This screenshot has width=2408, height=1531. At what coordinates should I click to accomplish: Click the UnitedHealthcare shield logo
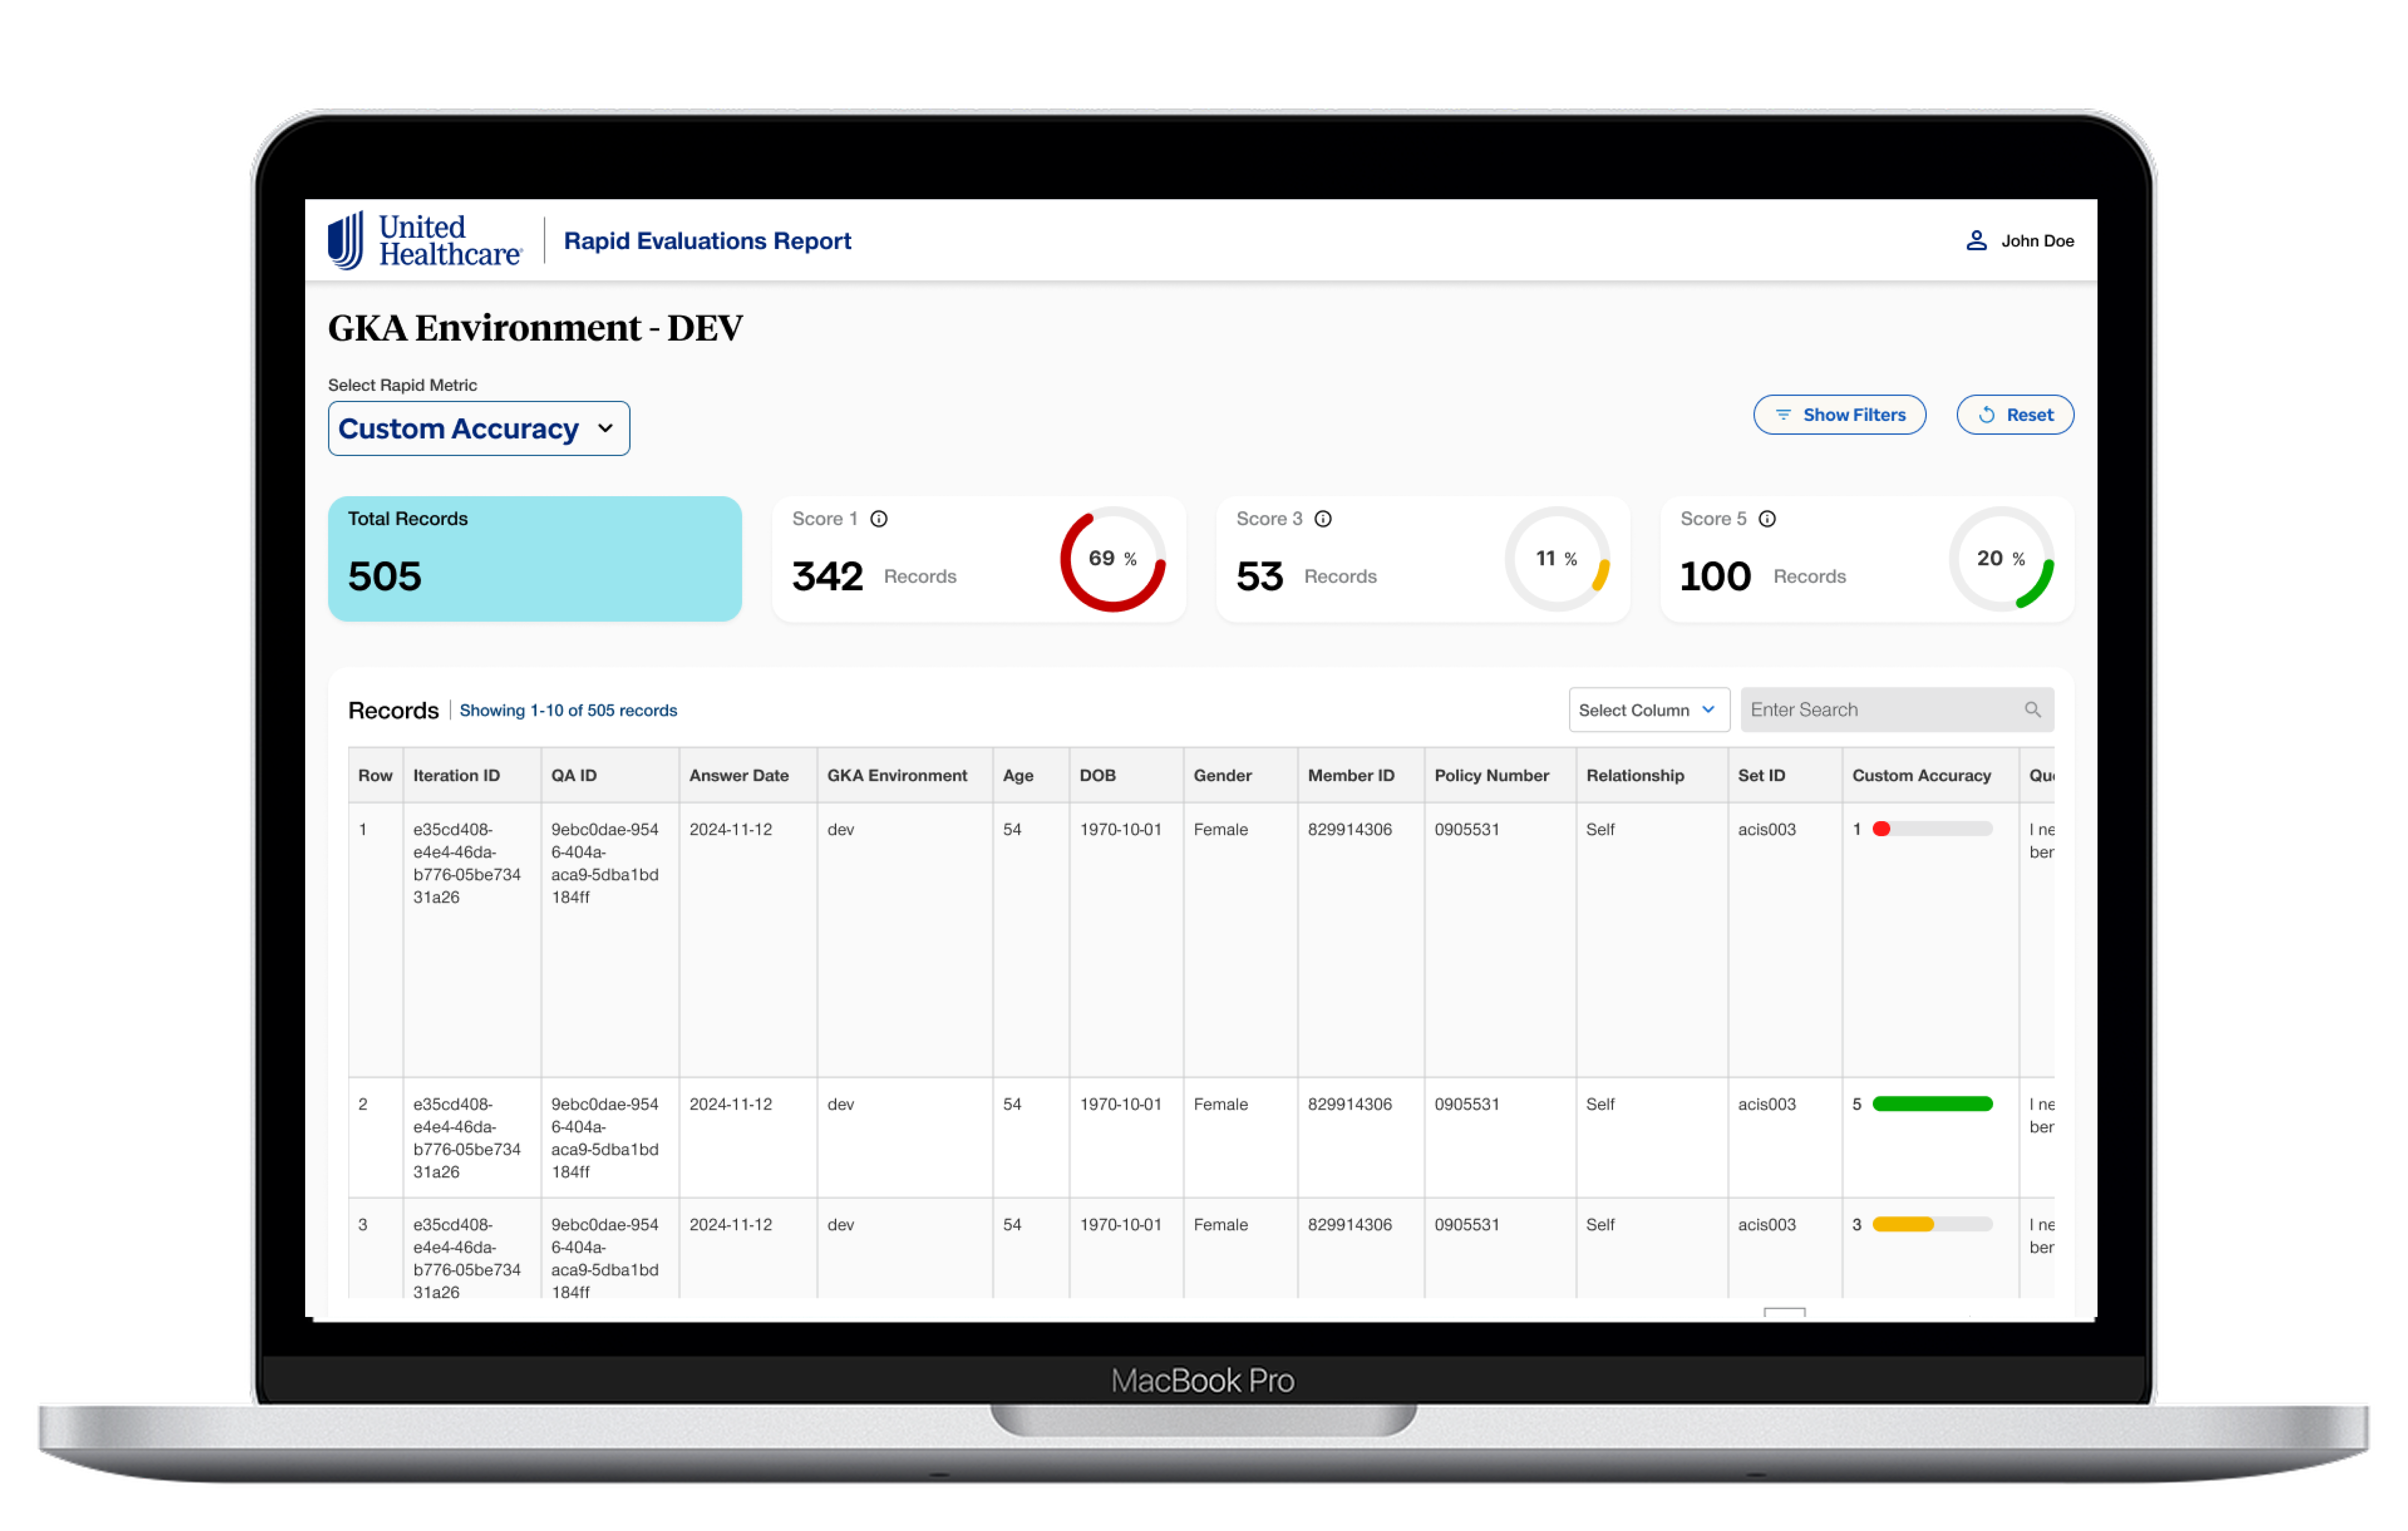point(346,240)
